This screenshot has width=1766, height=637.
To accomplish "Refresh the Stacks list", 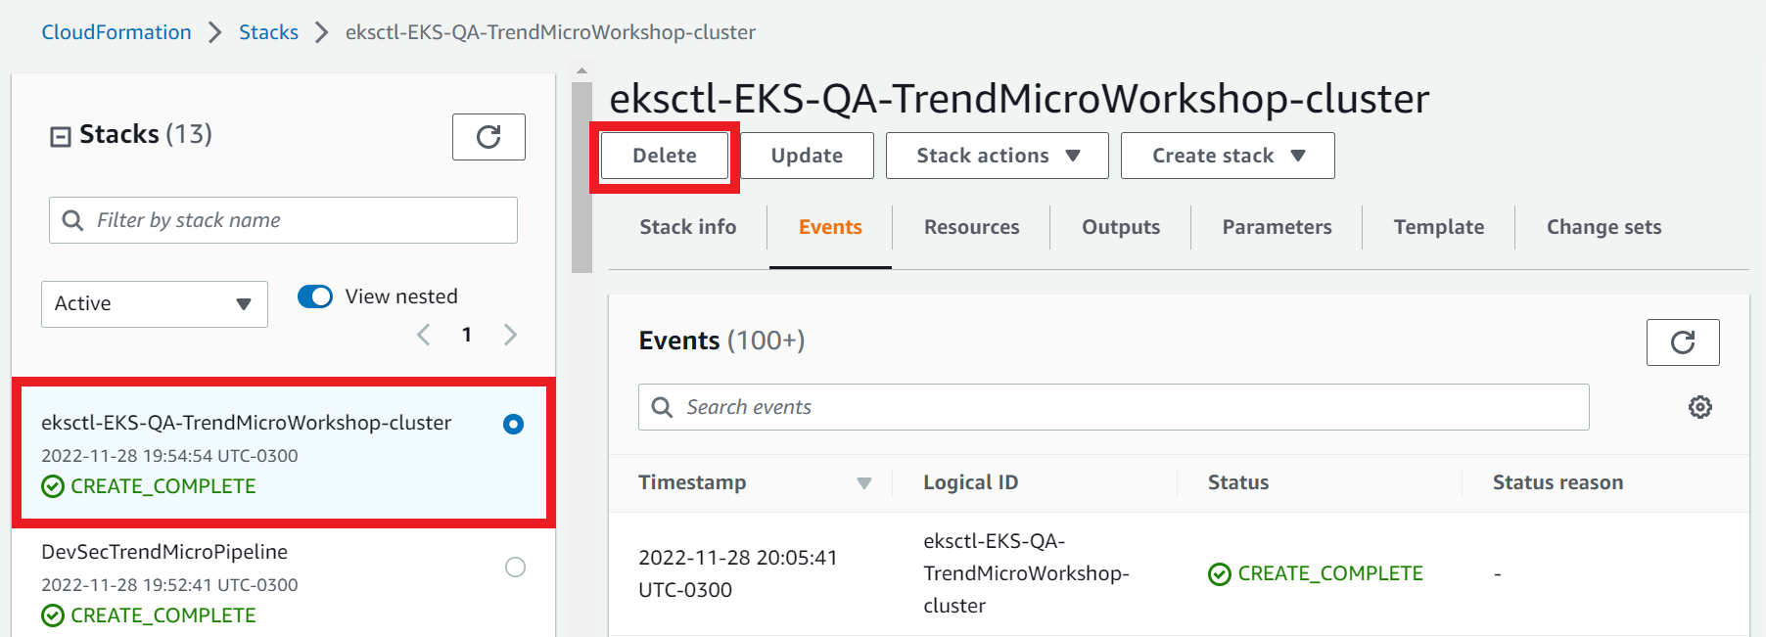I will [488, 137].
